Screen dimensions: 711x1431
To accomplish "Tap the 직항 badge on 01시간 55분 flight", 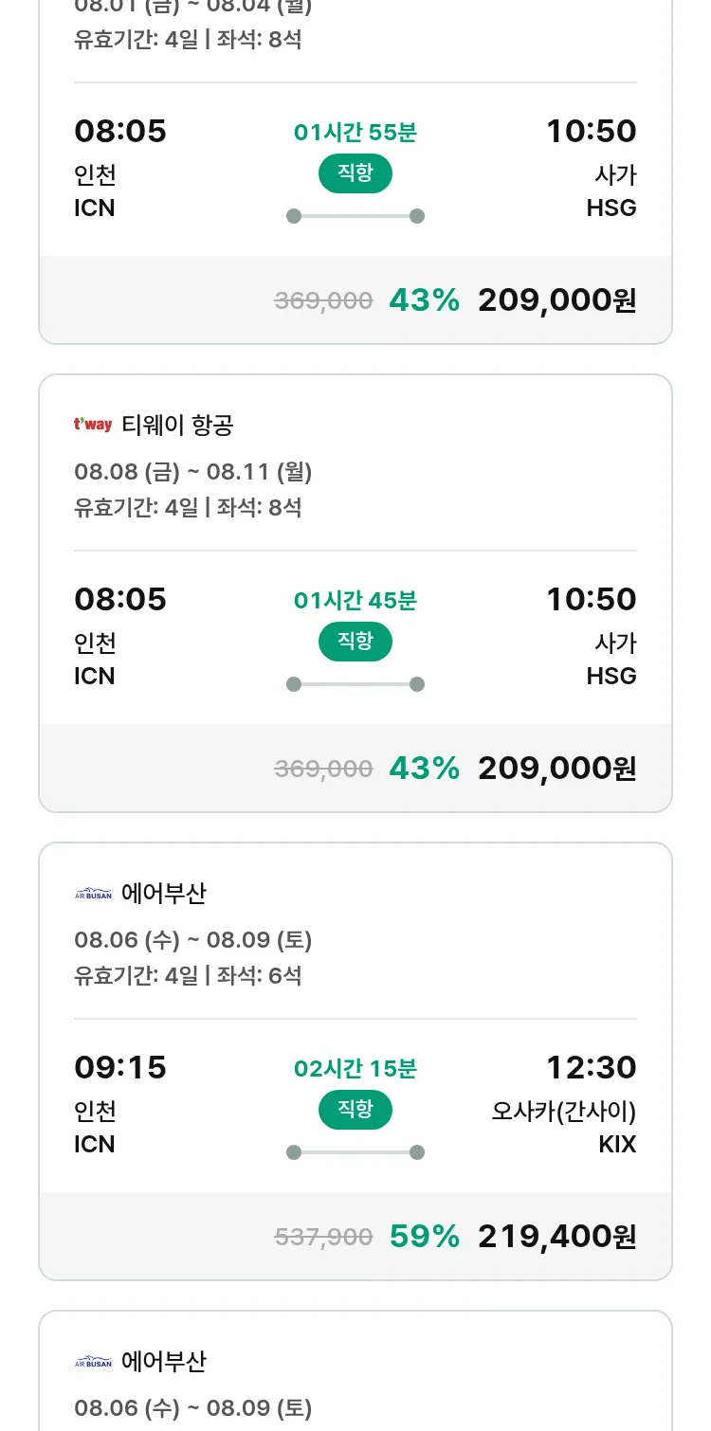I will (355, 173).
